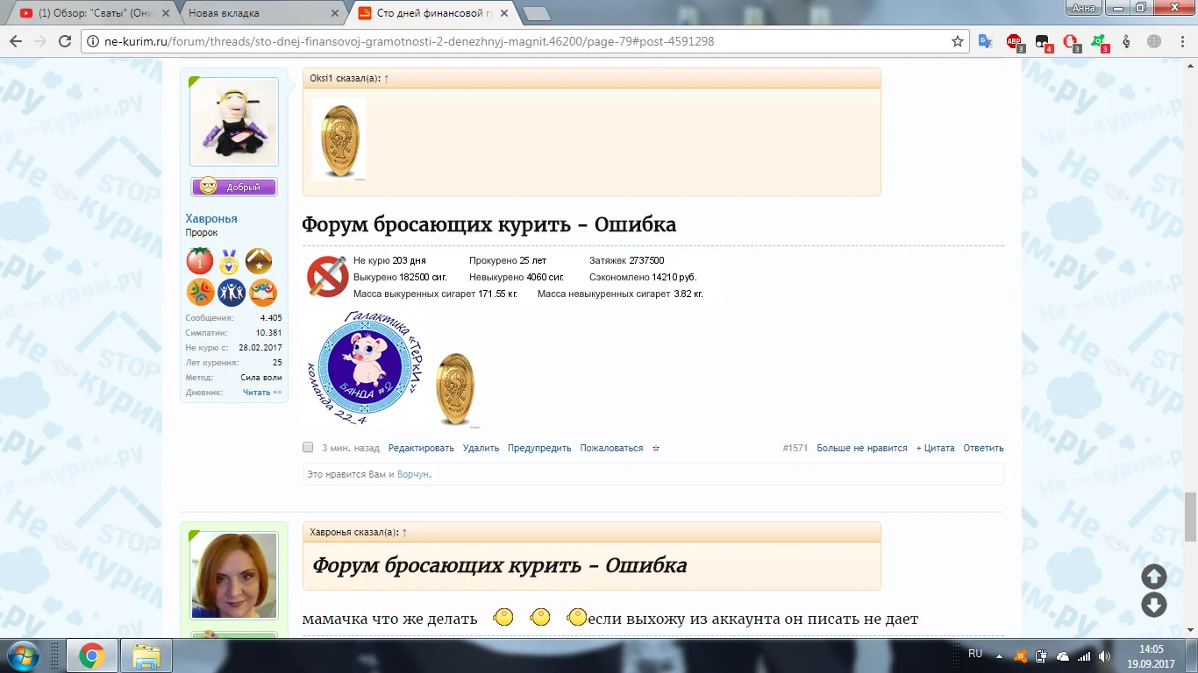1198x673 pixels.
Task: Click the tomato badge numbered 1
Action: point(200,261)
